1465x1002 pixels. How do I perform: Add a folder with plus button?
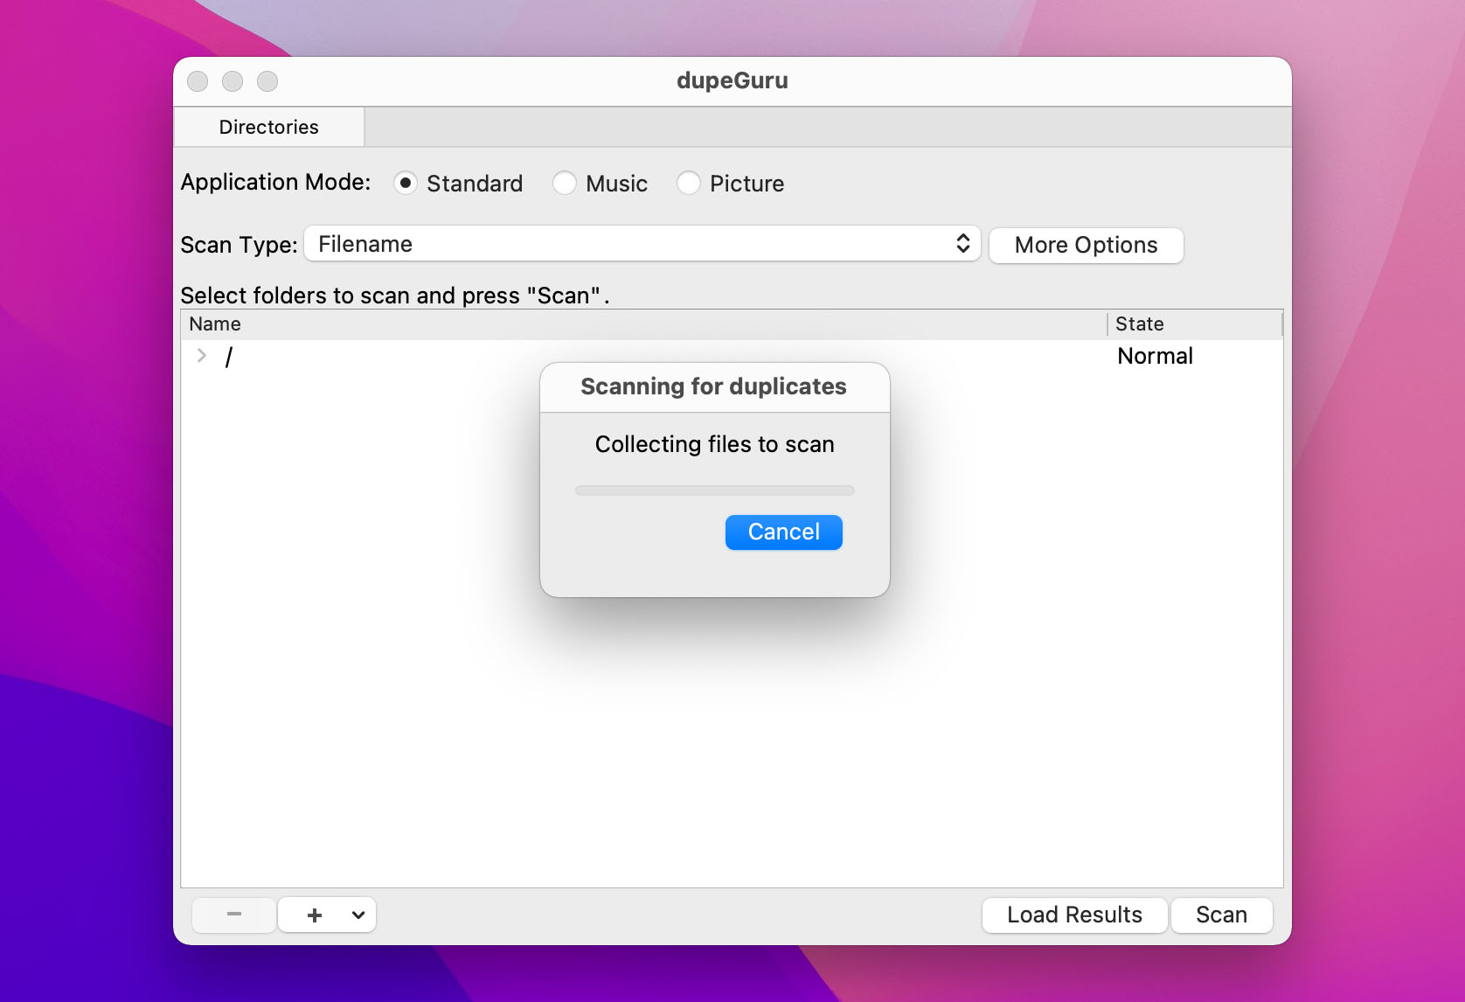pos(314,915)
